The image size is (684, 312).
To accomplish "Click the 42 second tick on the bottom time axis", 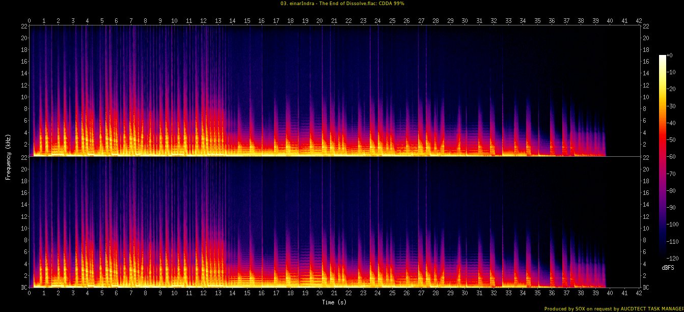I will point(639,293).
